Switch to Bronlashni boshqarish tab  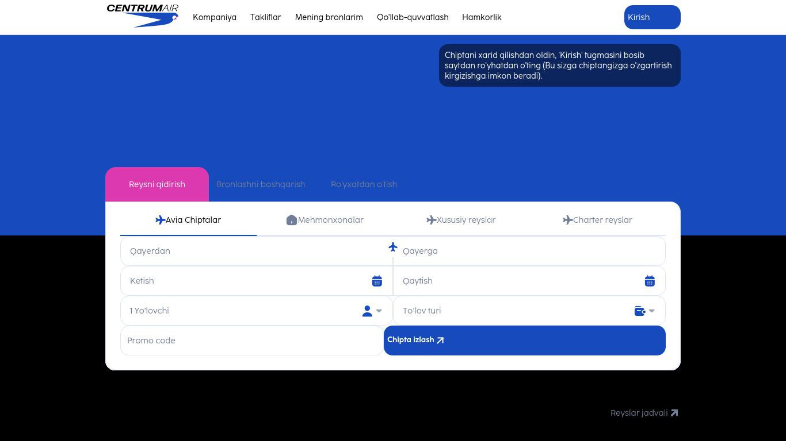261,184
